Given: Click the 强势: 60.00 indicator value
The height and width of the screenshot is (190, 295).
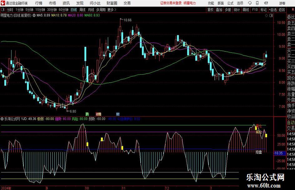Looking at the screenshot, I should point(63,119).
